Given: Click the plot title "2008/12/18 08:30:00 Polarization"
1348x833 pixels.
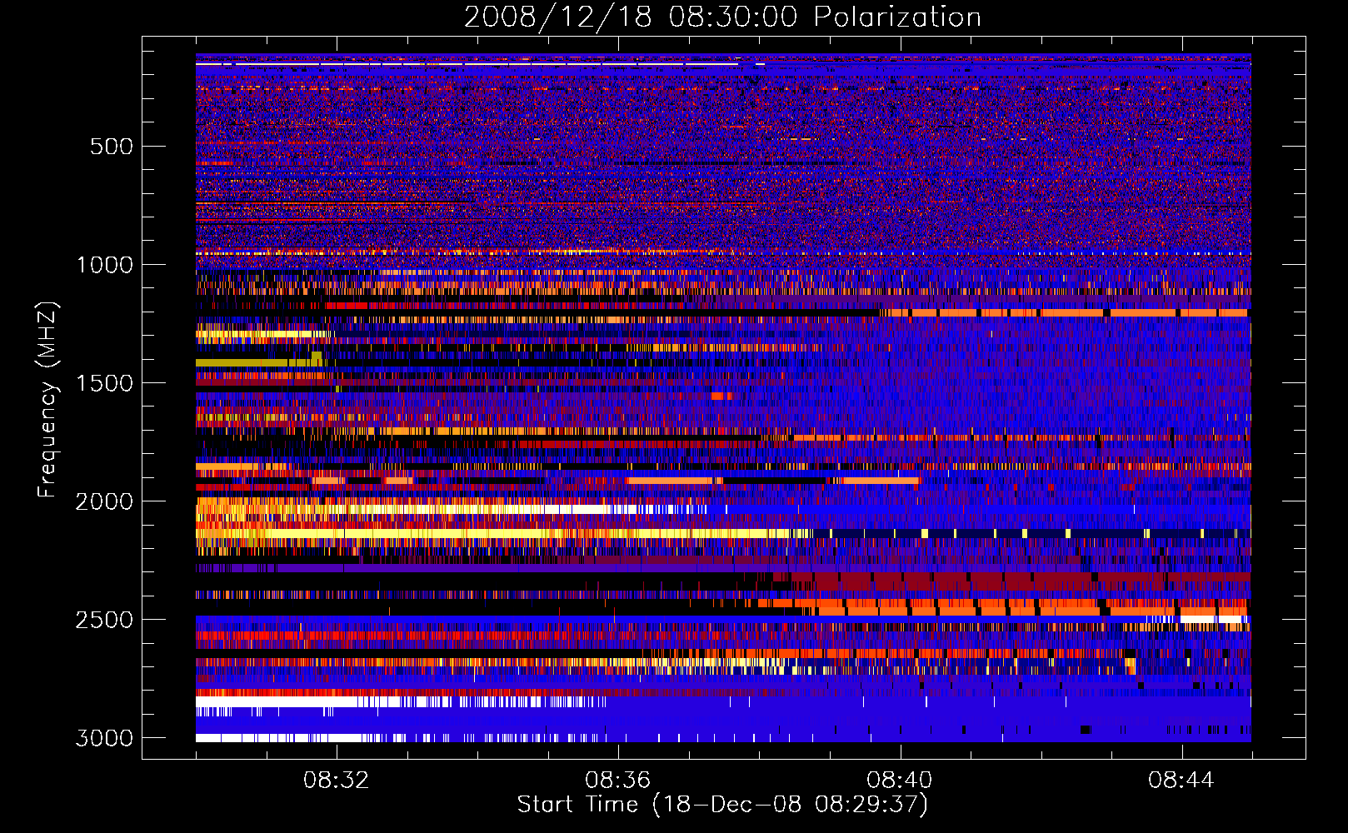Looking at the screenshot, I should [722, 17].
